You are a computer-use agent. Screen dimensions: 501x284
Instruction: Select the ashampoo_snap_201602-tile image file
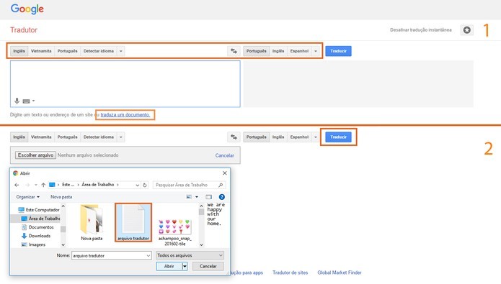pyautogui.click(x=174, y=232)
